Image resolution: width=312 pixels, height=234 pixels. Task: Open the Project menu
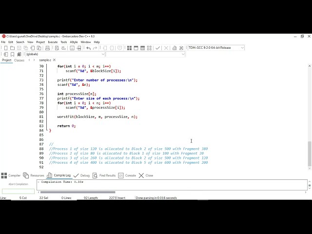(x=40, y=42)
